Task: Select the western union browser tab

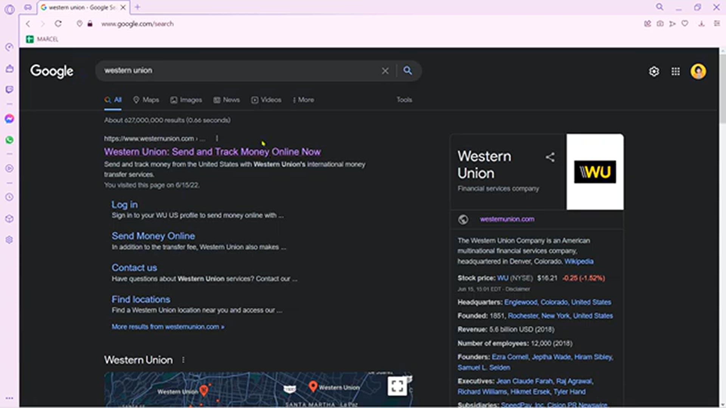Action: (x=82, y=8)
